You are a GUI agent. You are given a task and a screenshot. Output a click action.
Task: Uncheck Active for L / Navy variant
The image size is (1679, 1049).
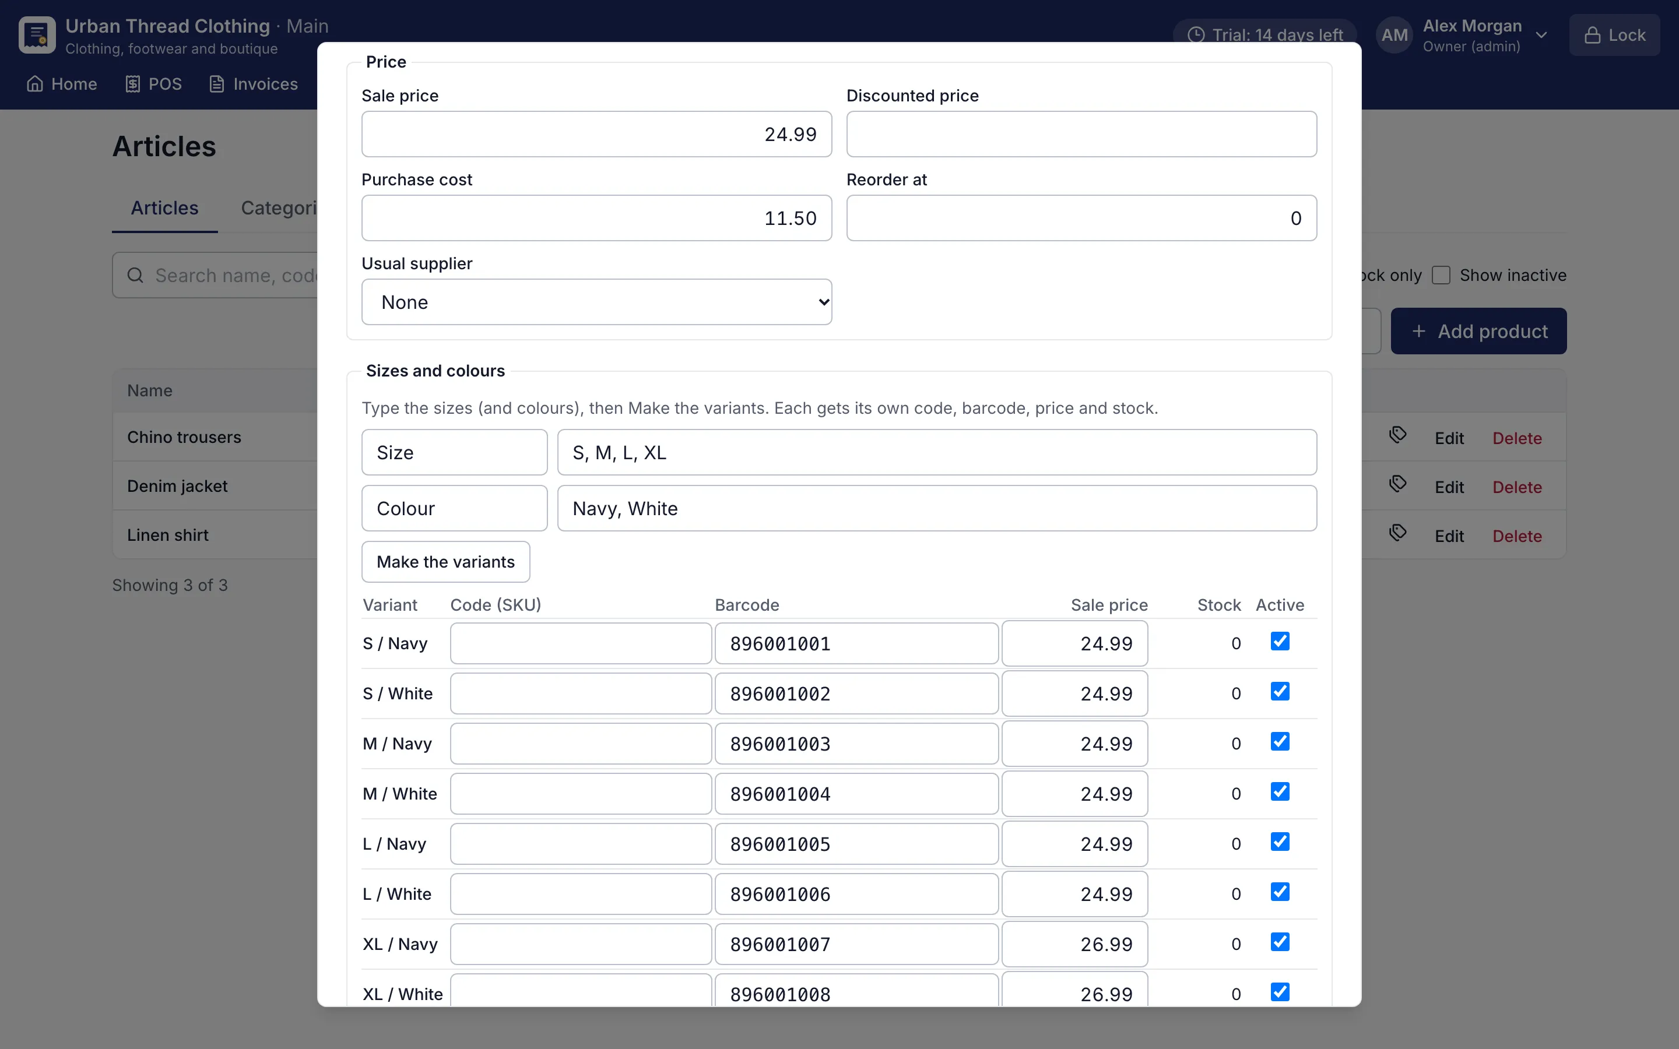[1280, 842]
